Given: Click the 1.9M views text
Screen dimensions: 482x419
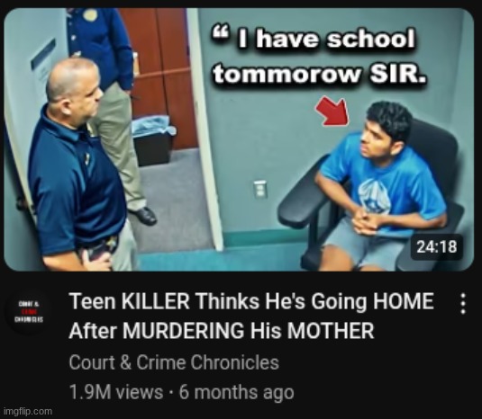Looking at the screenshot, I should pyautogui.click(x=116, y=392).
